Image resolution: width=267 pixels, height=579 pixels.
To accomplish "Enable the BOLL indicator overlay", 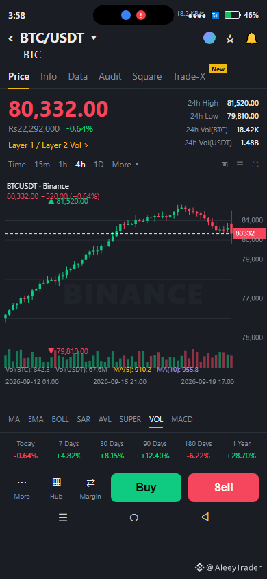I will tap(60, 419).
